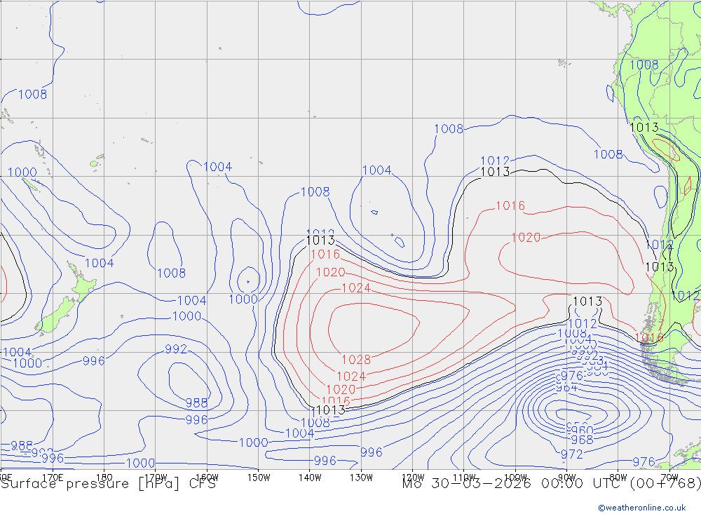
Task: Click the 'Surface pressure [hPa] CFS' title text
Action: [x=108, y=484]
